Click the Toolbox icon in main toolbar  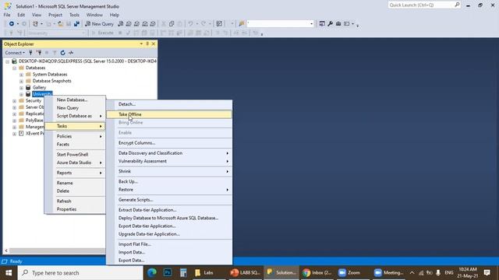338,24
